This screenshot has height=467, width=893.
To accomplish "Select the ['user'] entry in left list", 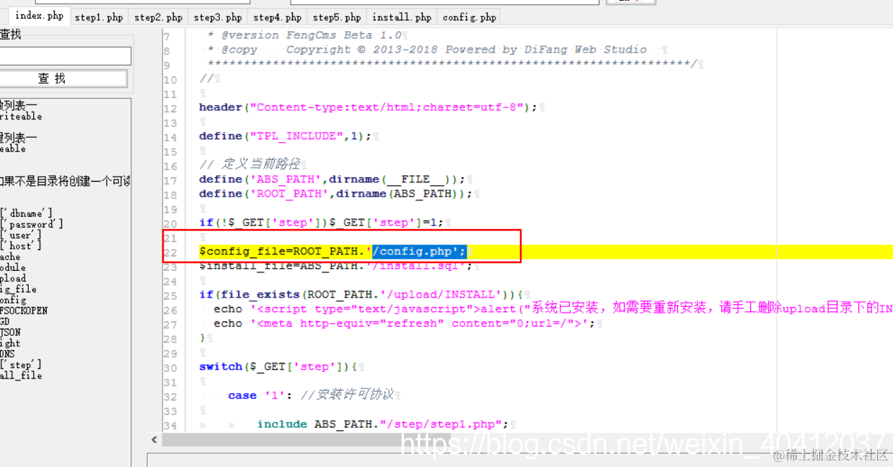I will pos(21,235).
